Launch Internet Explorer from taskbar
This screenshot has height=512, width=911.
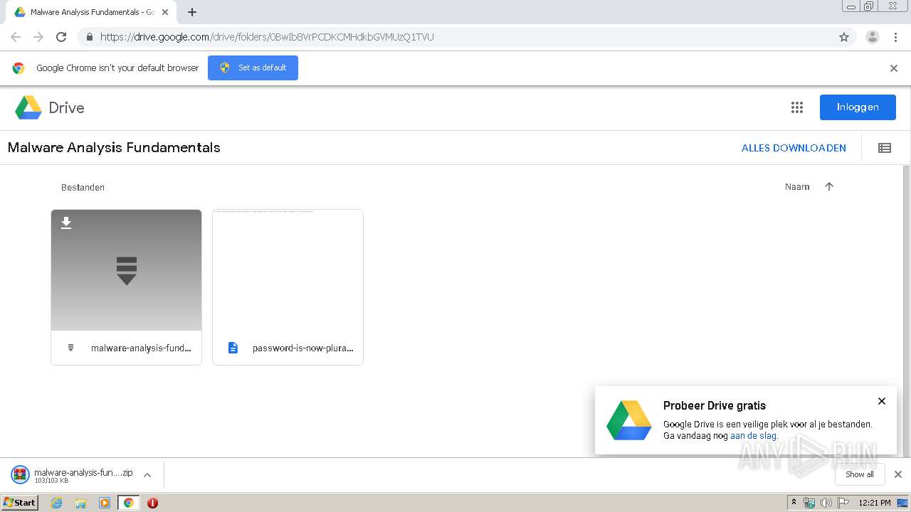pos(56,503)
